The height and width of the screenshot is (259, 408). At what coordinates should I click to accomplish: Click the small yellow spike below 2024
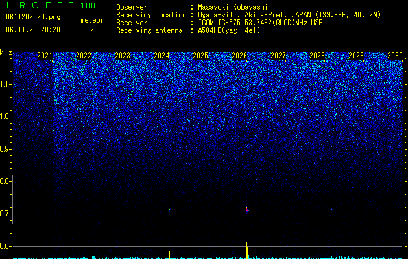170,254
